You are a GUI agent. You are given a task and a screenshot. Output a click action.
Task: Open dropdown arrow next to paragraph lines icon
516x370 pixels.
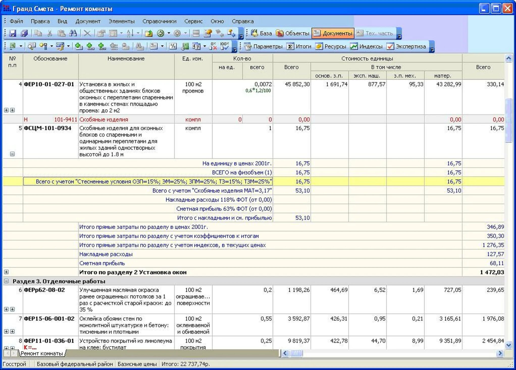click(162, 46)
